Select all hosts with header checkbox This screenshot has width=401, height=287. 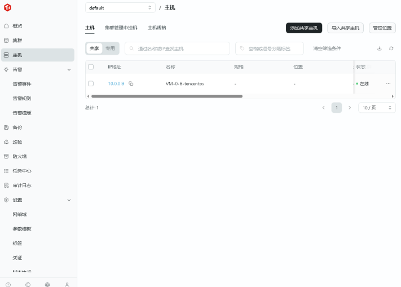tap(91, 67)
